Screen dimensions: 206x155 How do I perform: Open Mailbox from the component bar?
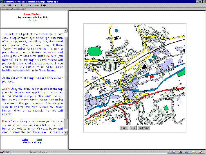(x=180, y=152)
